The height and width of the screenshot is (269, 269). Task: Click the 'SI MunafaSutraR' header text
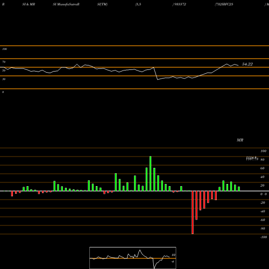[66, 4]
